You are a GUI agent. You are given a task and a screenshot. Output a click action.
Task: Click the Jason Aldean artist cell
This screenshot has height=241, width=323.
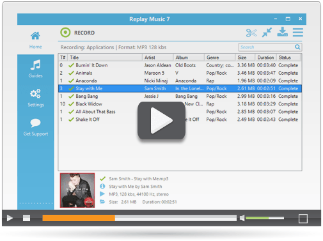coord(157,65)
